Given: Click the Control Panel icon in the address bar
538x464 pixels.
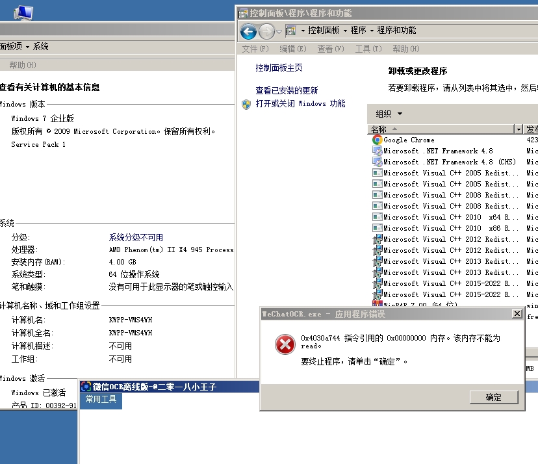Looking at the screenshot, I should point(290,31).
